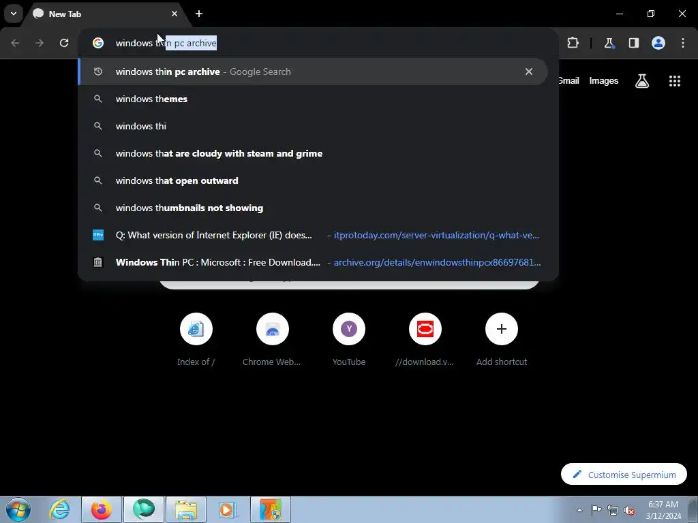
Task: Open the Windows Start orb
Action: coord(18,509)
